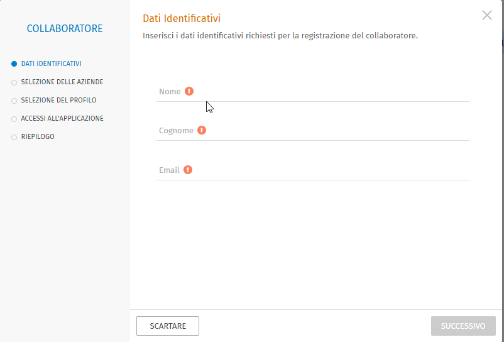Click the Nome required-field warning icon
The width and height of the screenshot is (504, 342).
click(189, 91)
